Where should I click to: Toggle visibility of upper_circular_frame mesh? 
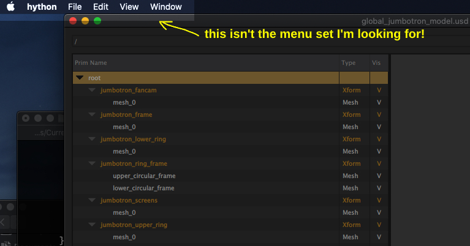379,176
